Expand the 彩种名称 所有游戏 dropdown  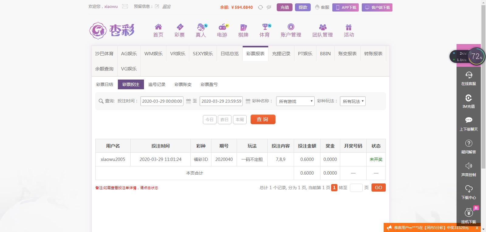pyautogui.click(x=295, y=101)
